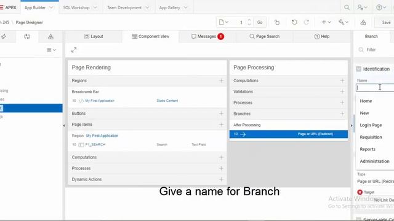The width and height of the screenshot is (394, 221).
Task: Open the App Builder menu
Action: pyautogui.click(x=35, y=7)
